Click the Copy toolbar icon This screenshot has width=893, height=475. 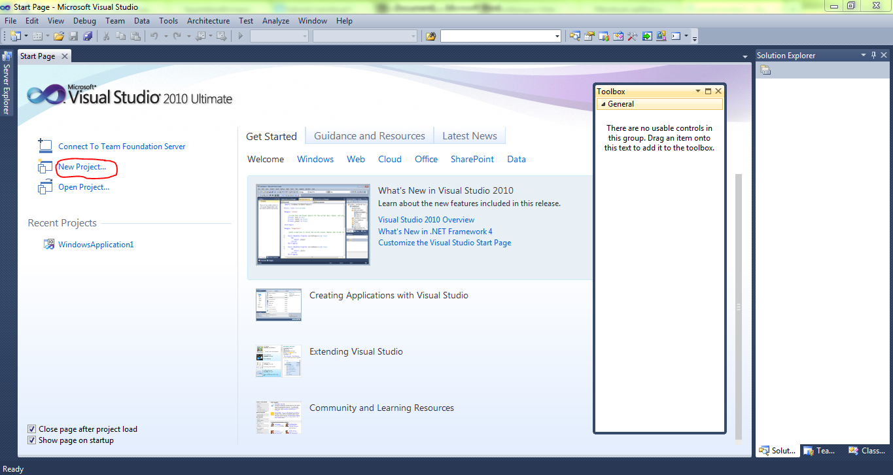[121, 36]
